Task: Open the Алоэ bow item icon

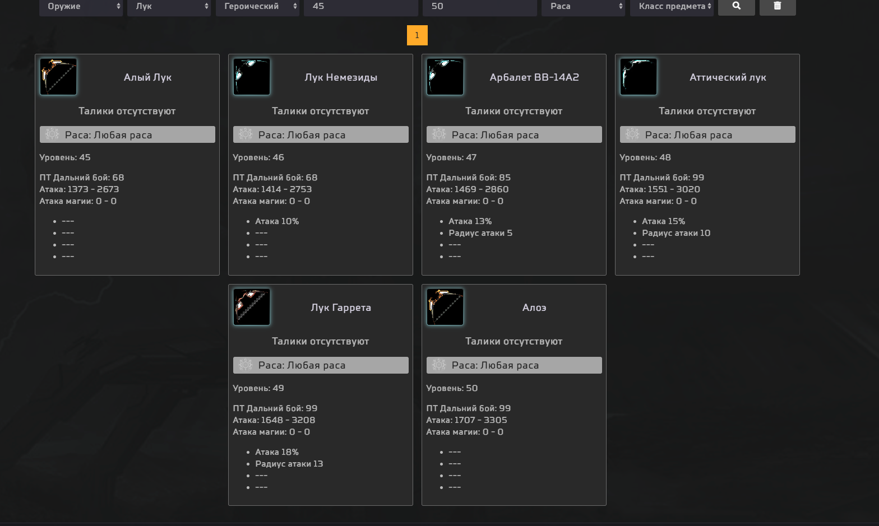Action: 445,307
